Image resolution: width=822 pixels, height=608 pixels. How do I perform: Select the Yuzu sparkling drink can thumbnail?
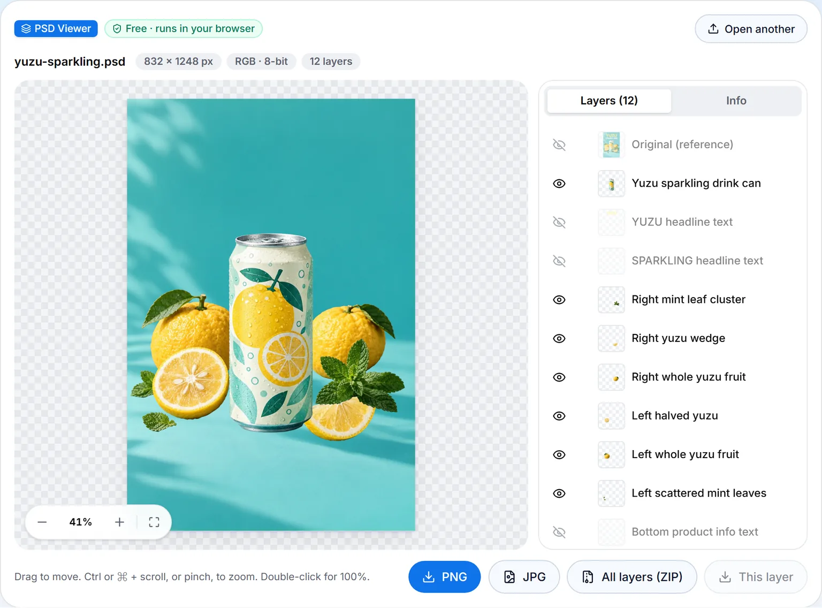pyautogui.click(x=611, y=184)
